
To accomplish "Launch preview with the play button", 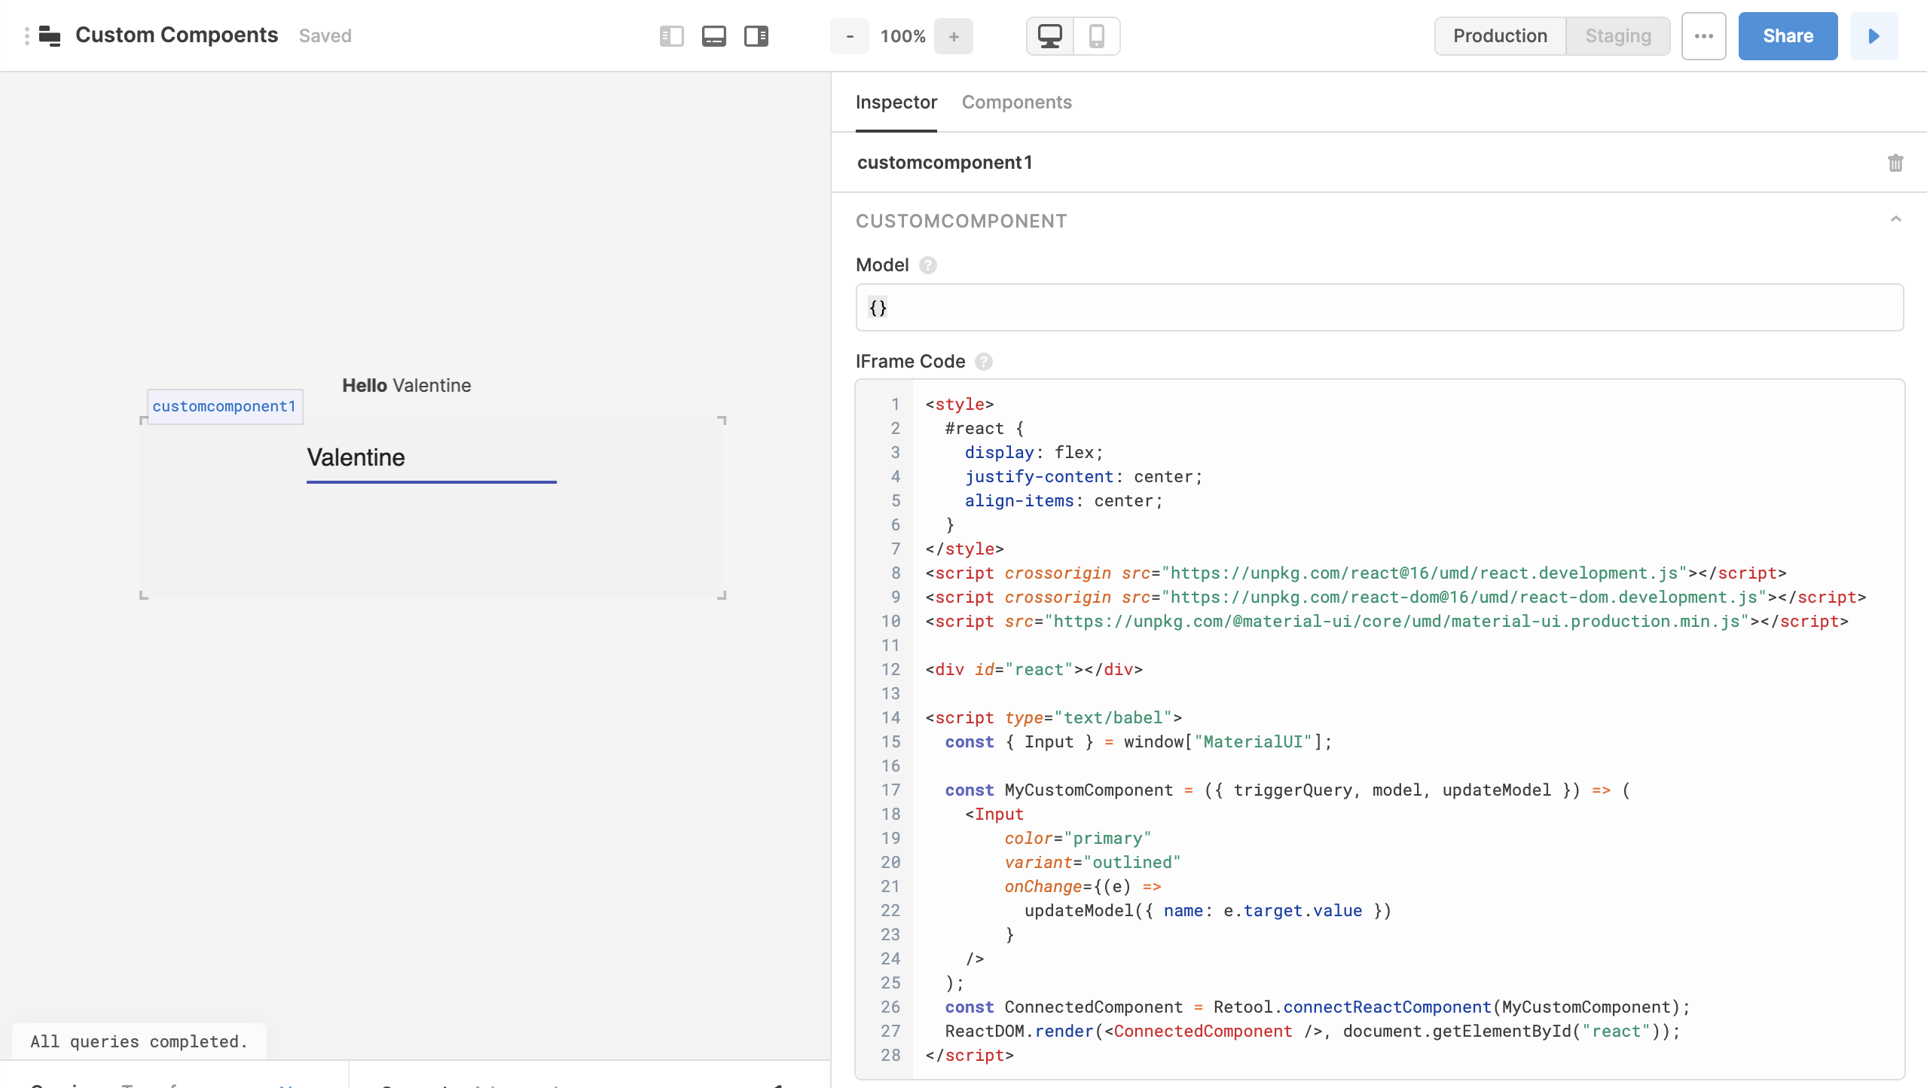I will point(1874,36).
